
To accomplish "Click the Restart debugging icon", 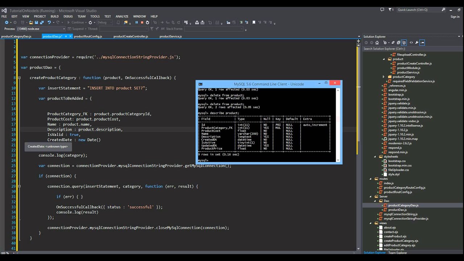I will click(147, 22).
